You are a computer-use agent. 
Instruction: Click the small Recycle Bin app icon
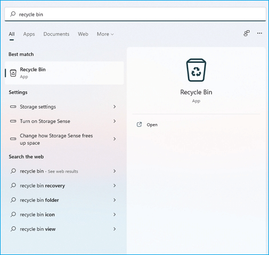tap(13, 73)
